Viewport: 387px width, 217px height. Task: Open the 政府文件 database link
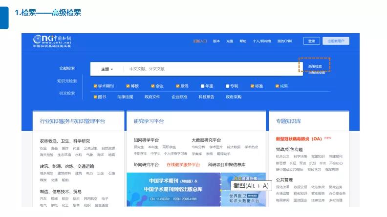click(x=152, y=97)
